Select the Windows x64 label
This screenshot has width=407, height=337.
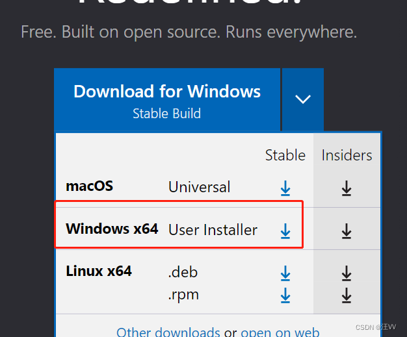[112, 229]
